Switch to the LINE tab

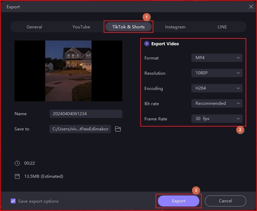(x=222, y=27)
